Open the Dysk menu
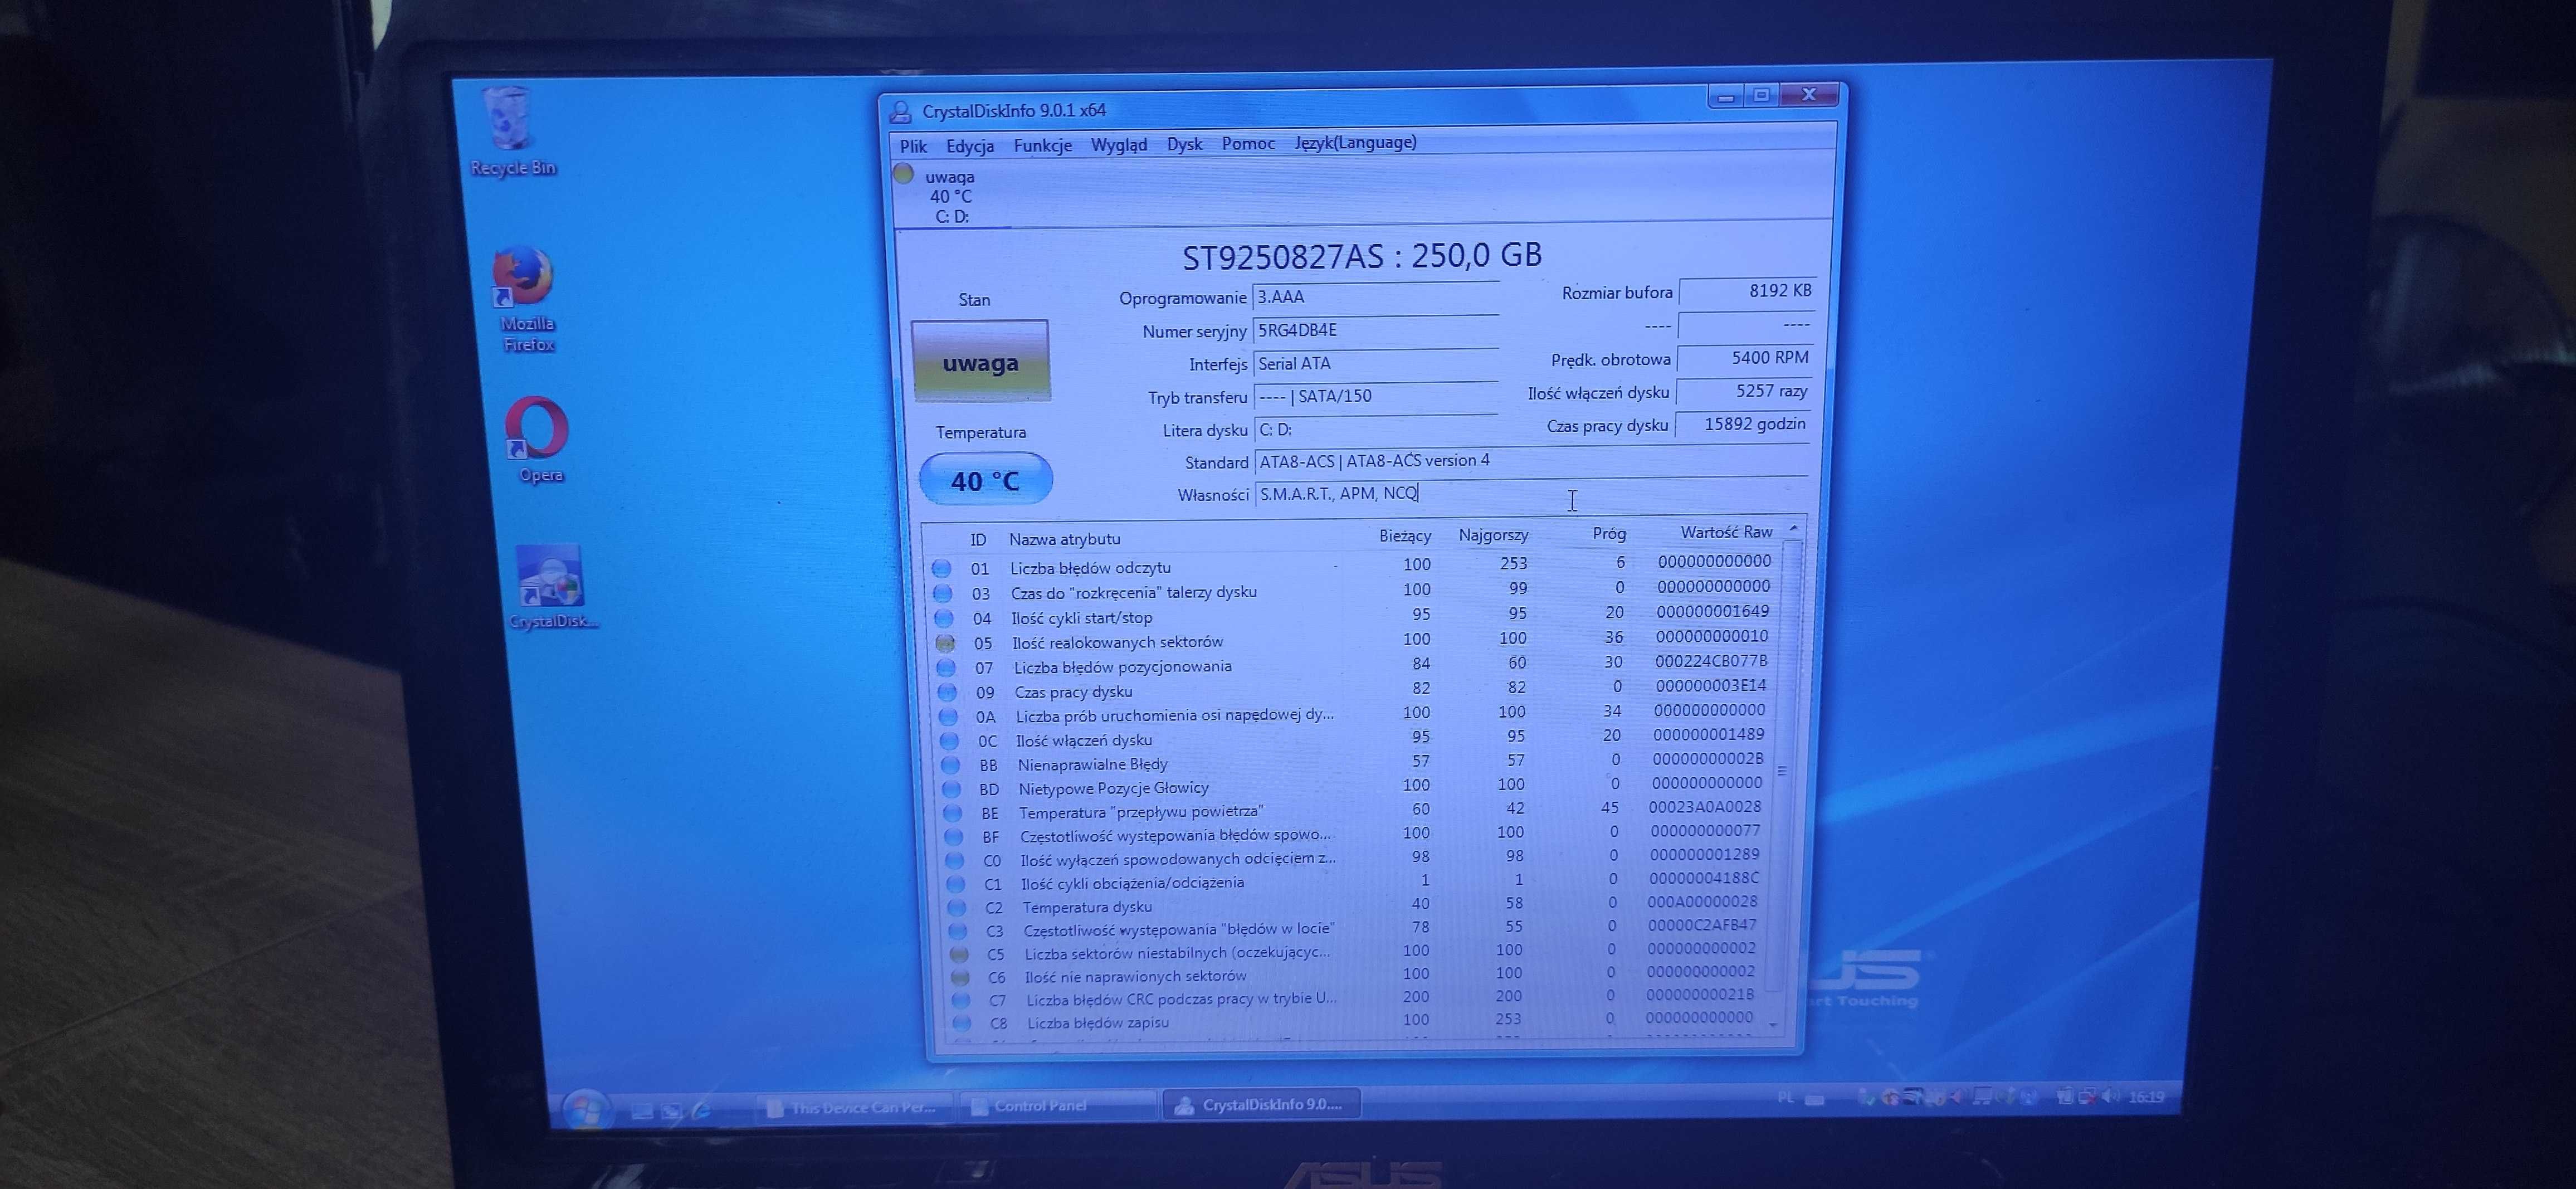Image resolution: width=2576 pixels, height=1189 pixels. tap(1184, 144)
